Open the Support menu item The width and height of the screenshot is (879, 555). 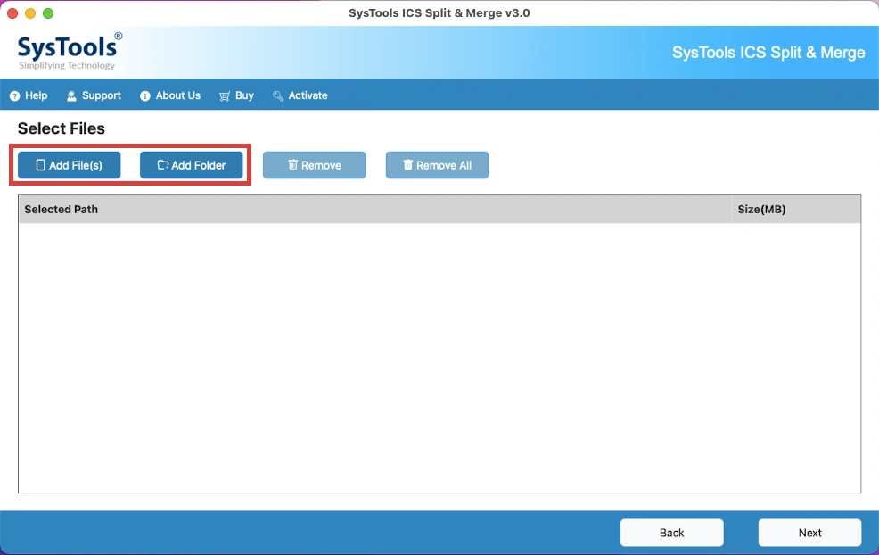click(x=94, y=95)
